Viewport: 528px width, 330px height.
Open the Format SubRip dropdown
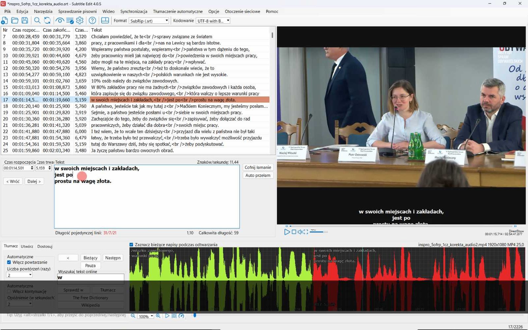149,21
